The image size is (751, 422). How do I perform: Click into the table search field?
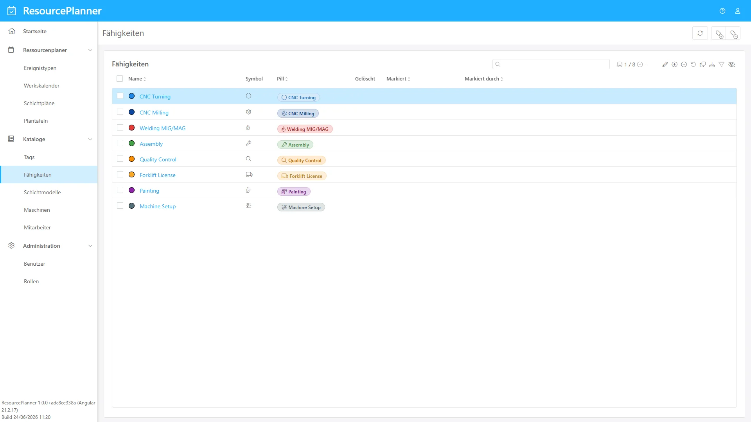pyautogui.click(x=551, y=64)
